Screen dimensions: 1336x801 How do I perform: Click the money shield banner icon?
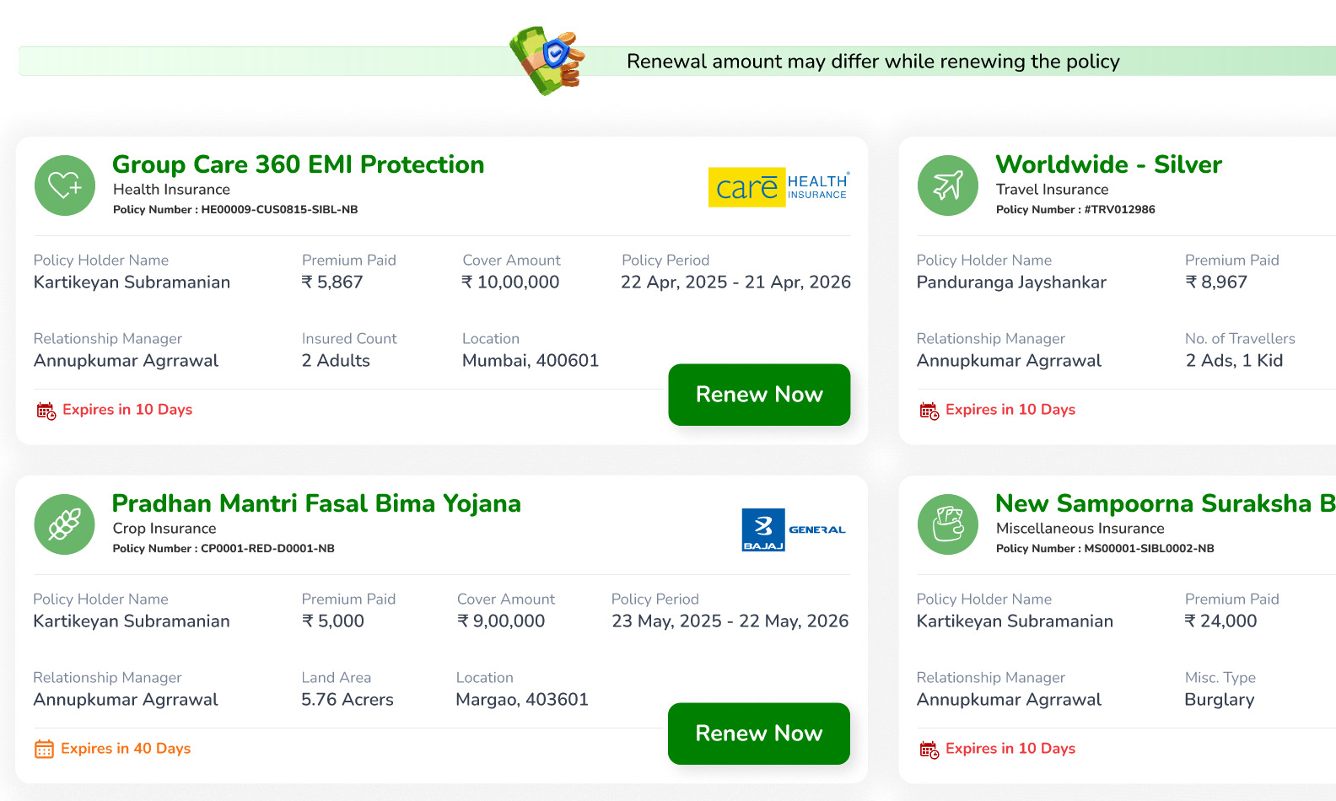(x=547, y=61)
